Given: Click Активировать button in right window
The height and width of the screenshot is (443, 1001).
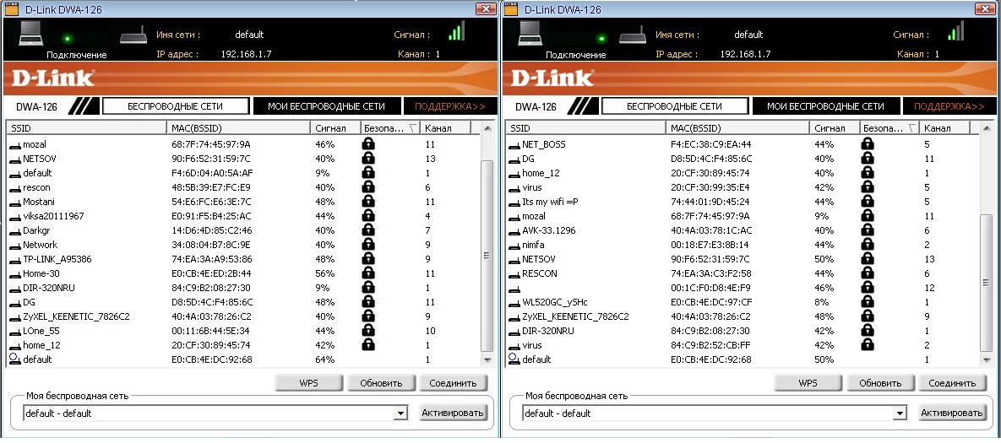Looking at the screenshot, I should click(953, 413).
